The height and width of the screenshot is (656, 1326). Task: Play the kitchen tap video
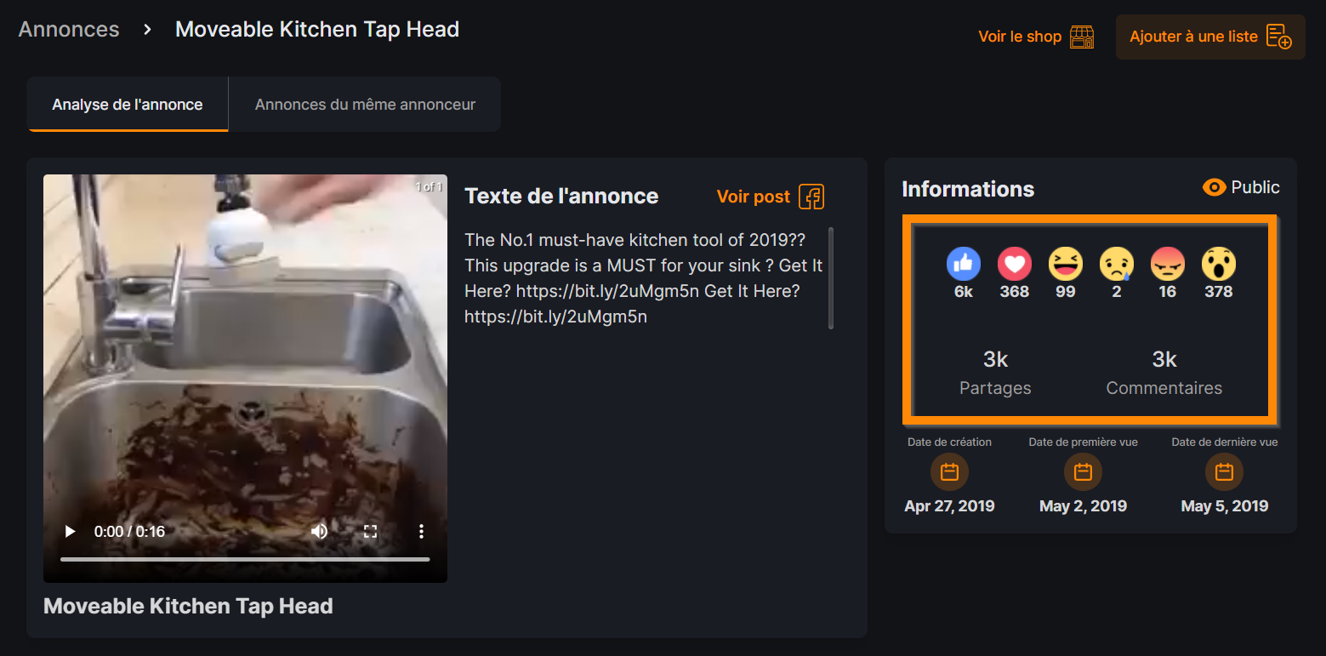click(70, 532)
